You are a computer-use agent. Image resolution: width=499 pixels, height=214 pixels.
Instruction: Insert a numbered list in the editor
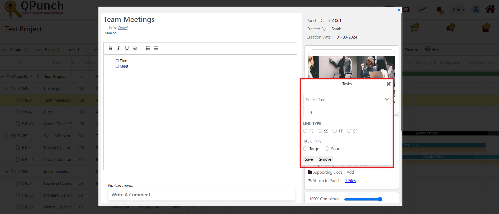[148, 48]
